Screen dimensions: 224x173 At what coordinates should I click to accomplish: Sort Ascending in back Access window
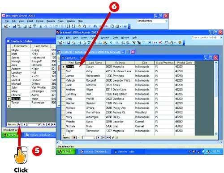click(68, 26)
